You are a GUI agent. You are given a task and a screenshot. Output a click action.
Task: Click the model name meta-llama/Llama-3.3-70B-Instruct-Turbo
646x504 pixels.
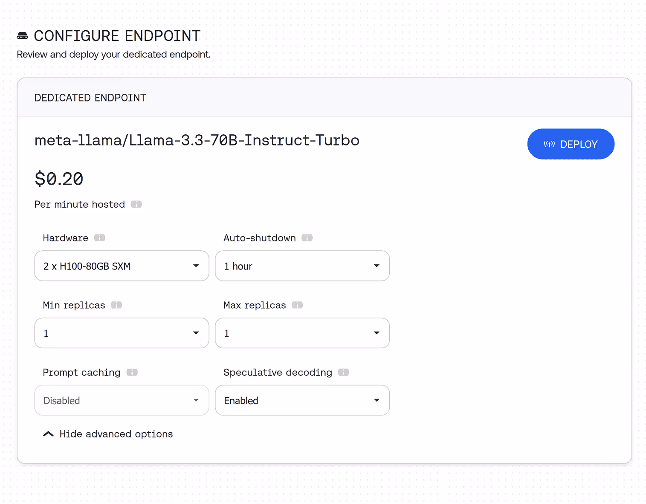(x=197, y=140)
